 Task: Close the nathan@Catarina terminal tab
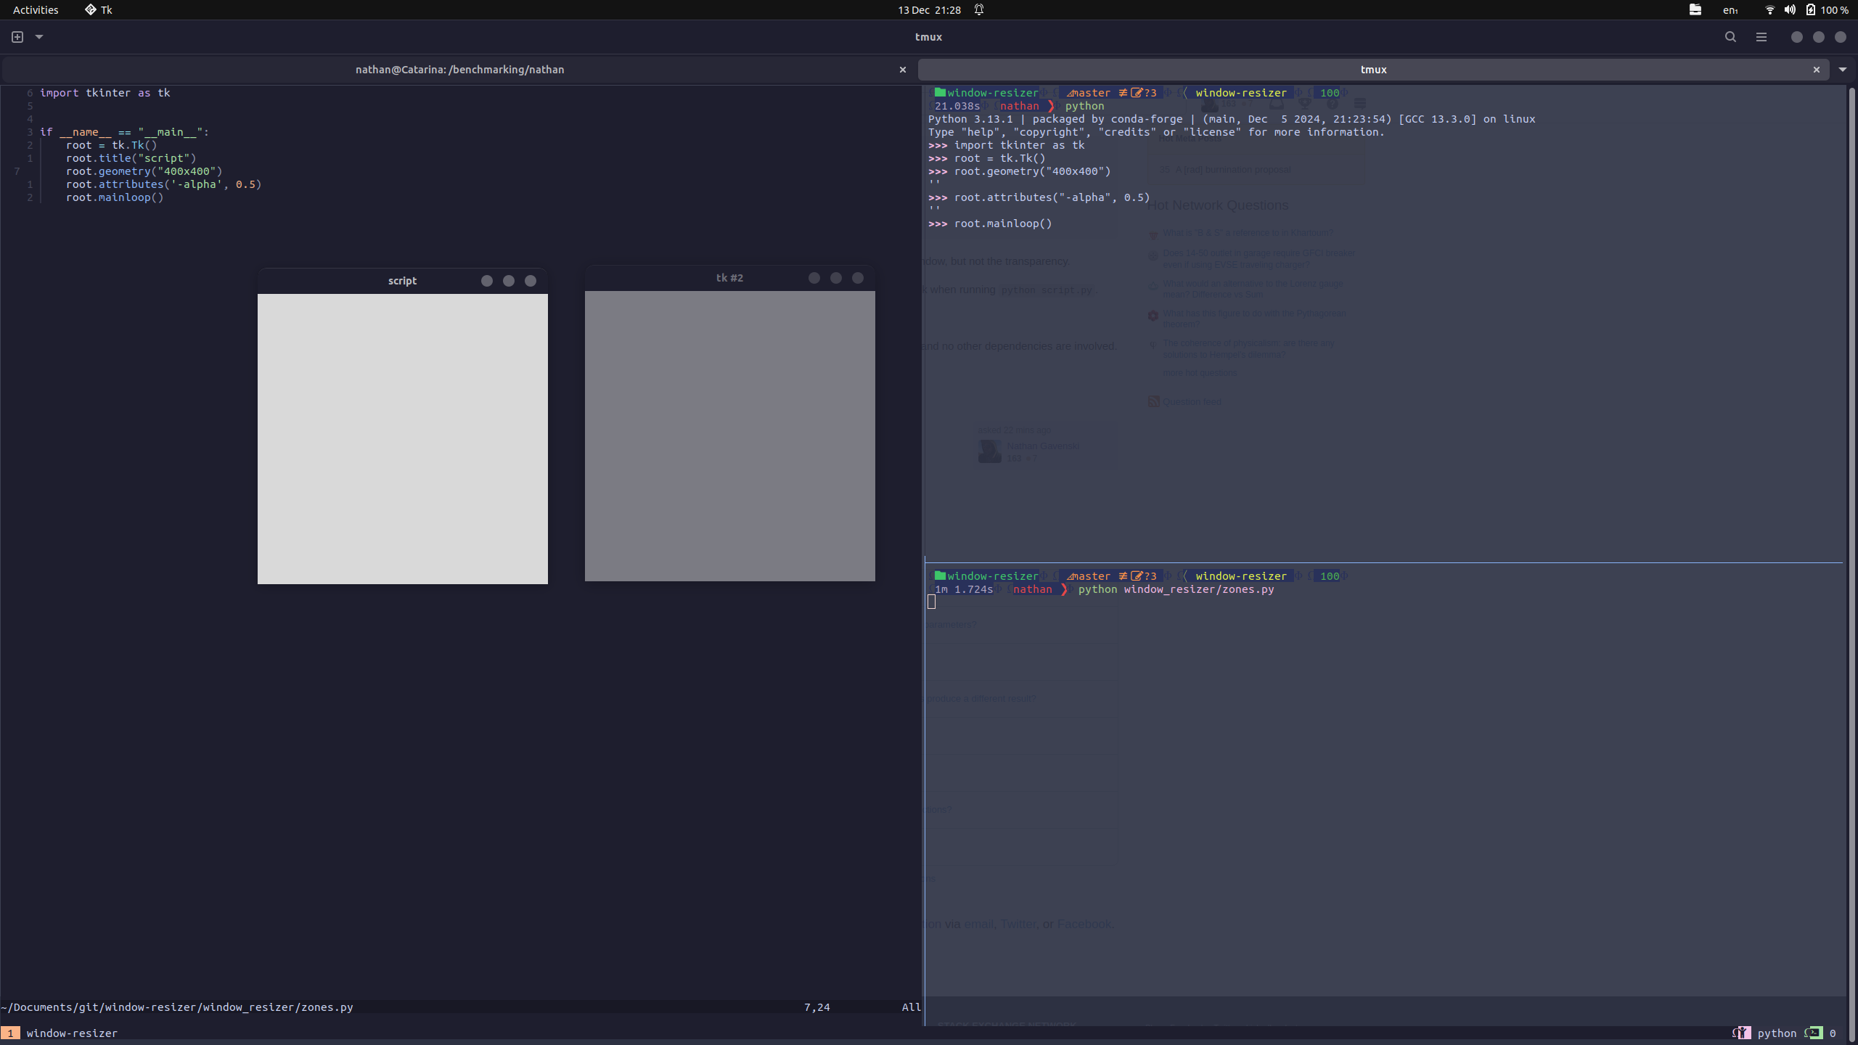pos(903,70)
